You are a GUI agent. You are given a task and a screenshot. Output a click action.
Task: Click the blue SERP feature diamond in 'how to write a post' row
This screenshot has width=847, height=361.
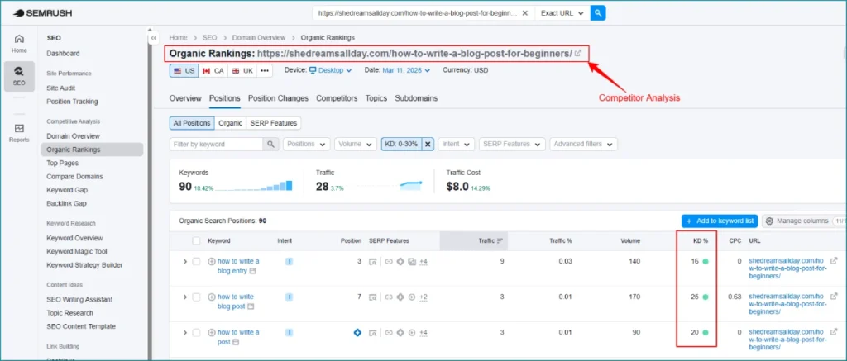tap(357, 332)
